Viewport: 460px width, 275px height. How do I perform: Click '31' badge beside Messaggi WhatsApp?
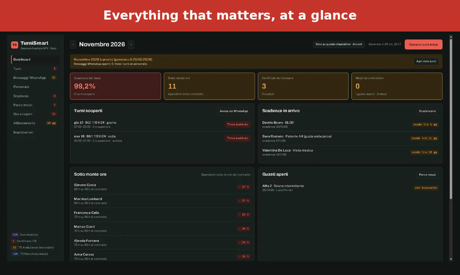pos(54,77)
